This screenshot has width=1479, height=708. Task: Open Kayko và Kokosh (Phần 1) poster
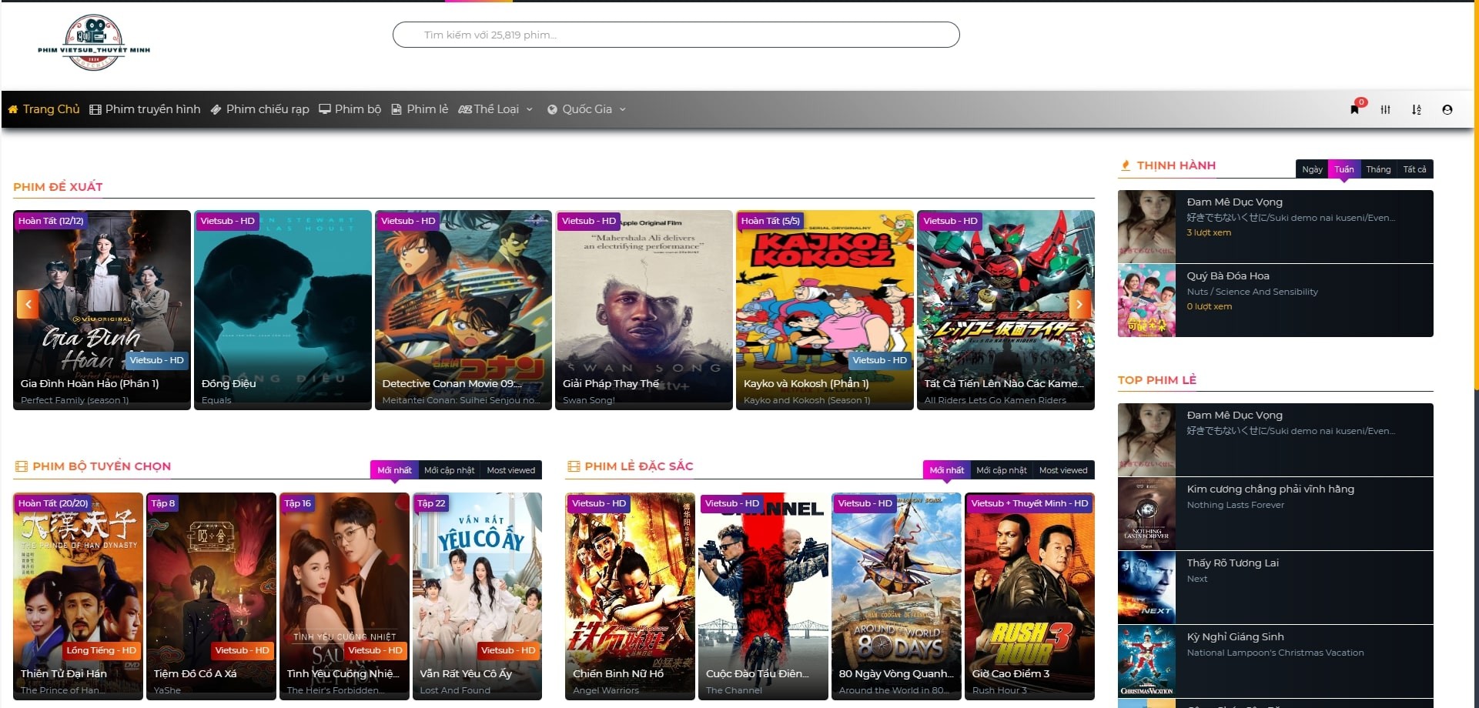825,309
